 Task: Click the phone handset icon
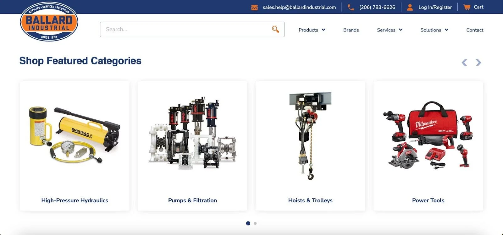point(351,7)
